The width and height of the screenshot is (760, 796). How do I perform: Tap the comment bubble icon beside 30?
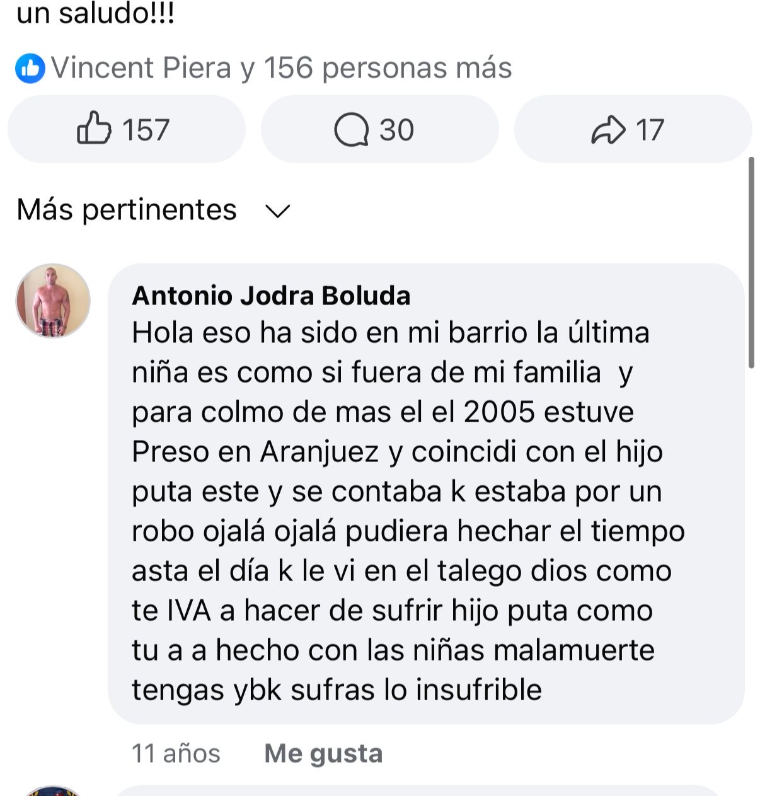[x=351, y=130]
